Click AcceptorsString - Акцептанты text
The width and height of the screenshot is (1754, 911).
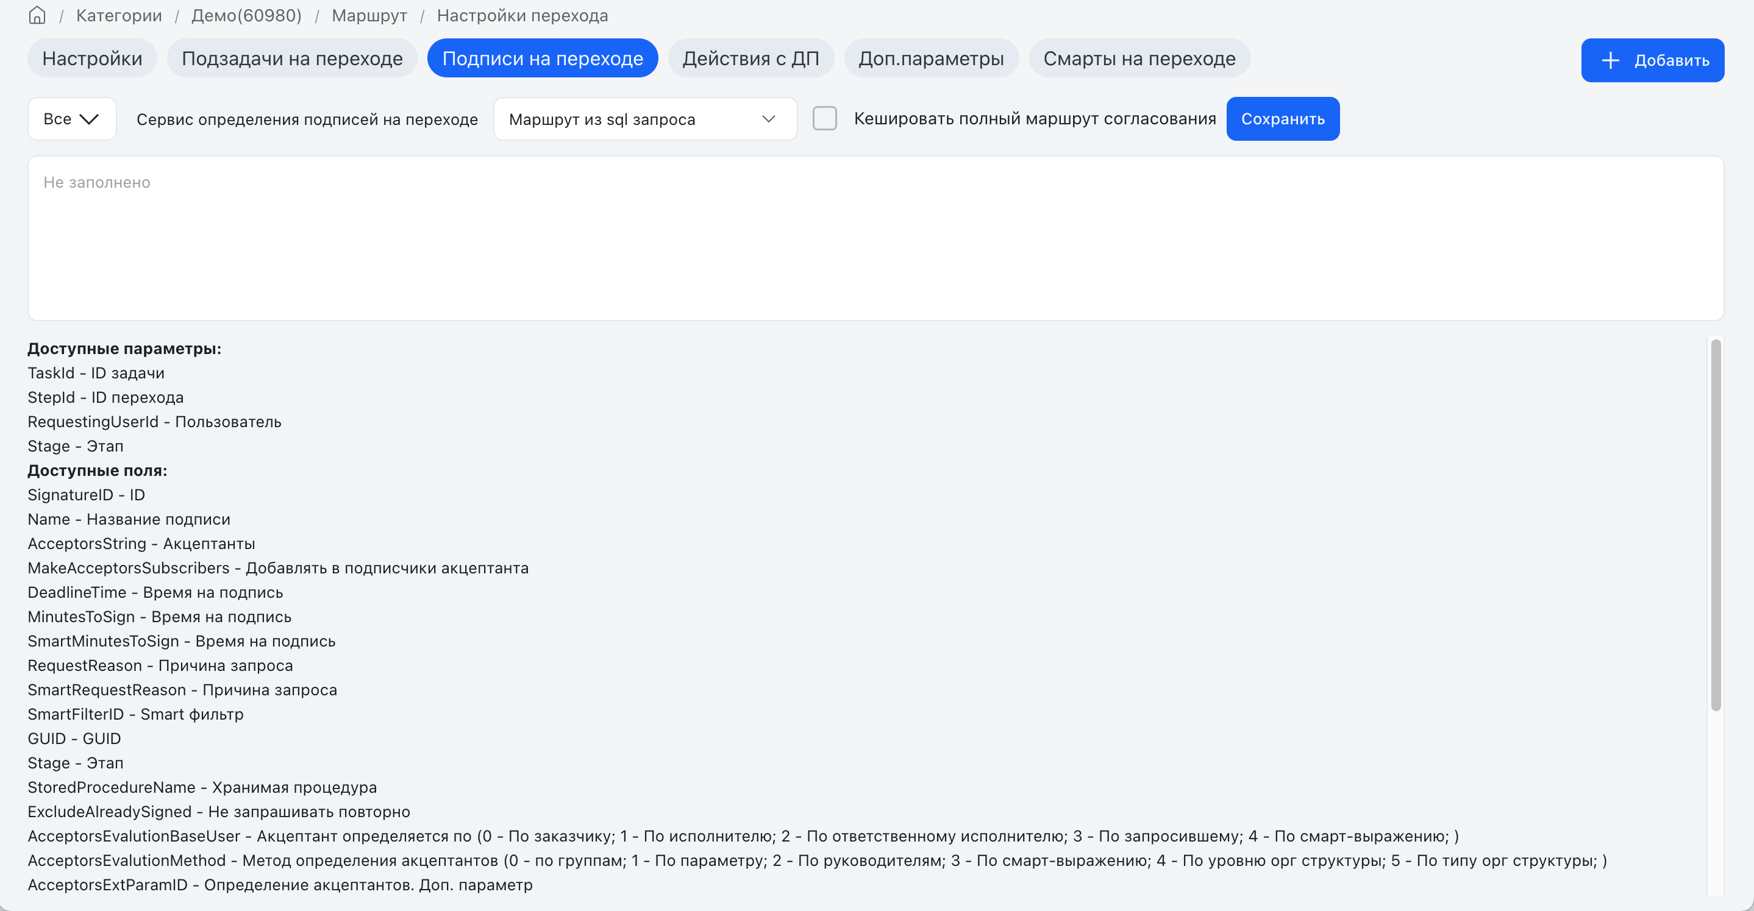(141, 544)
